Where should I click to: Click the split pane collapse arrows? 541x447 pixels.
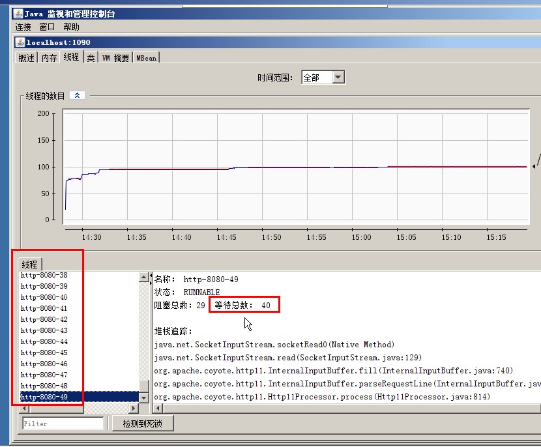tap(151, 278)
